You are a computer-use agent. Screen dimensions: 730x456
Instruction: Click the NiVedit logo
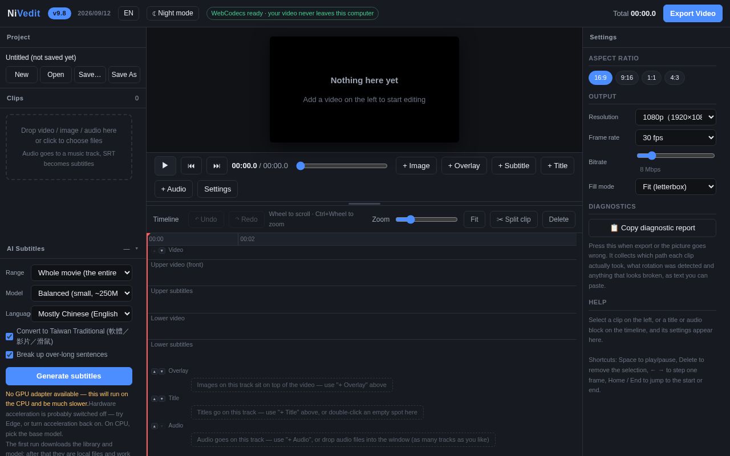pos(24,13)
